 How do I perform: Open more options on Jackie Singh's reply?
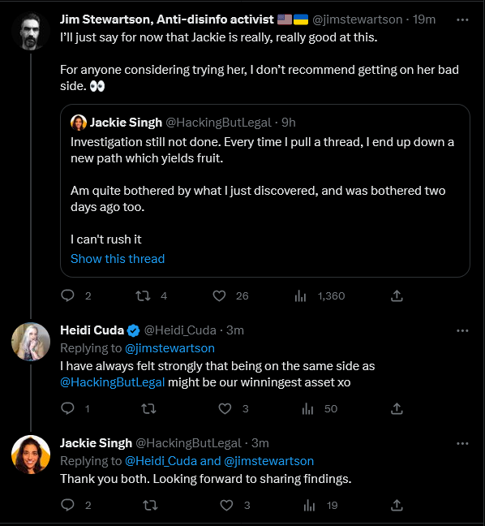pyautogui.click(x=462, y=443)
